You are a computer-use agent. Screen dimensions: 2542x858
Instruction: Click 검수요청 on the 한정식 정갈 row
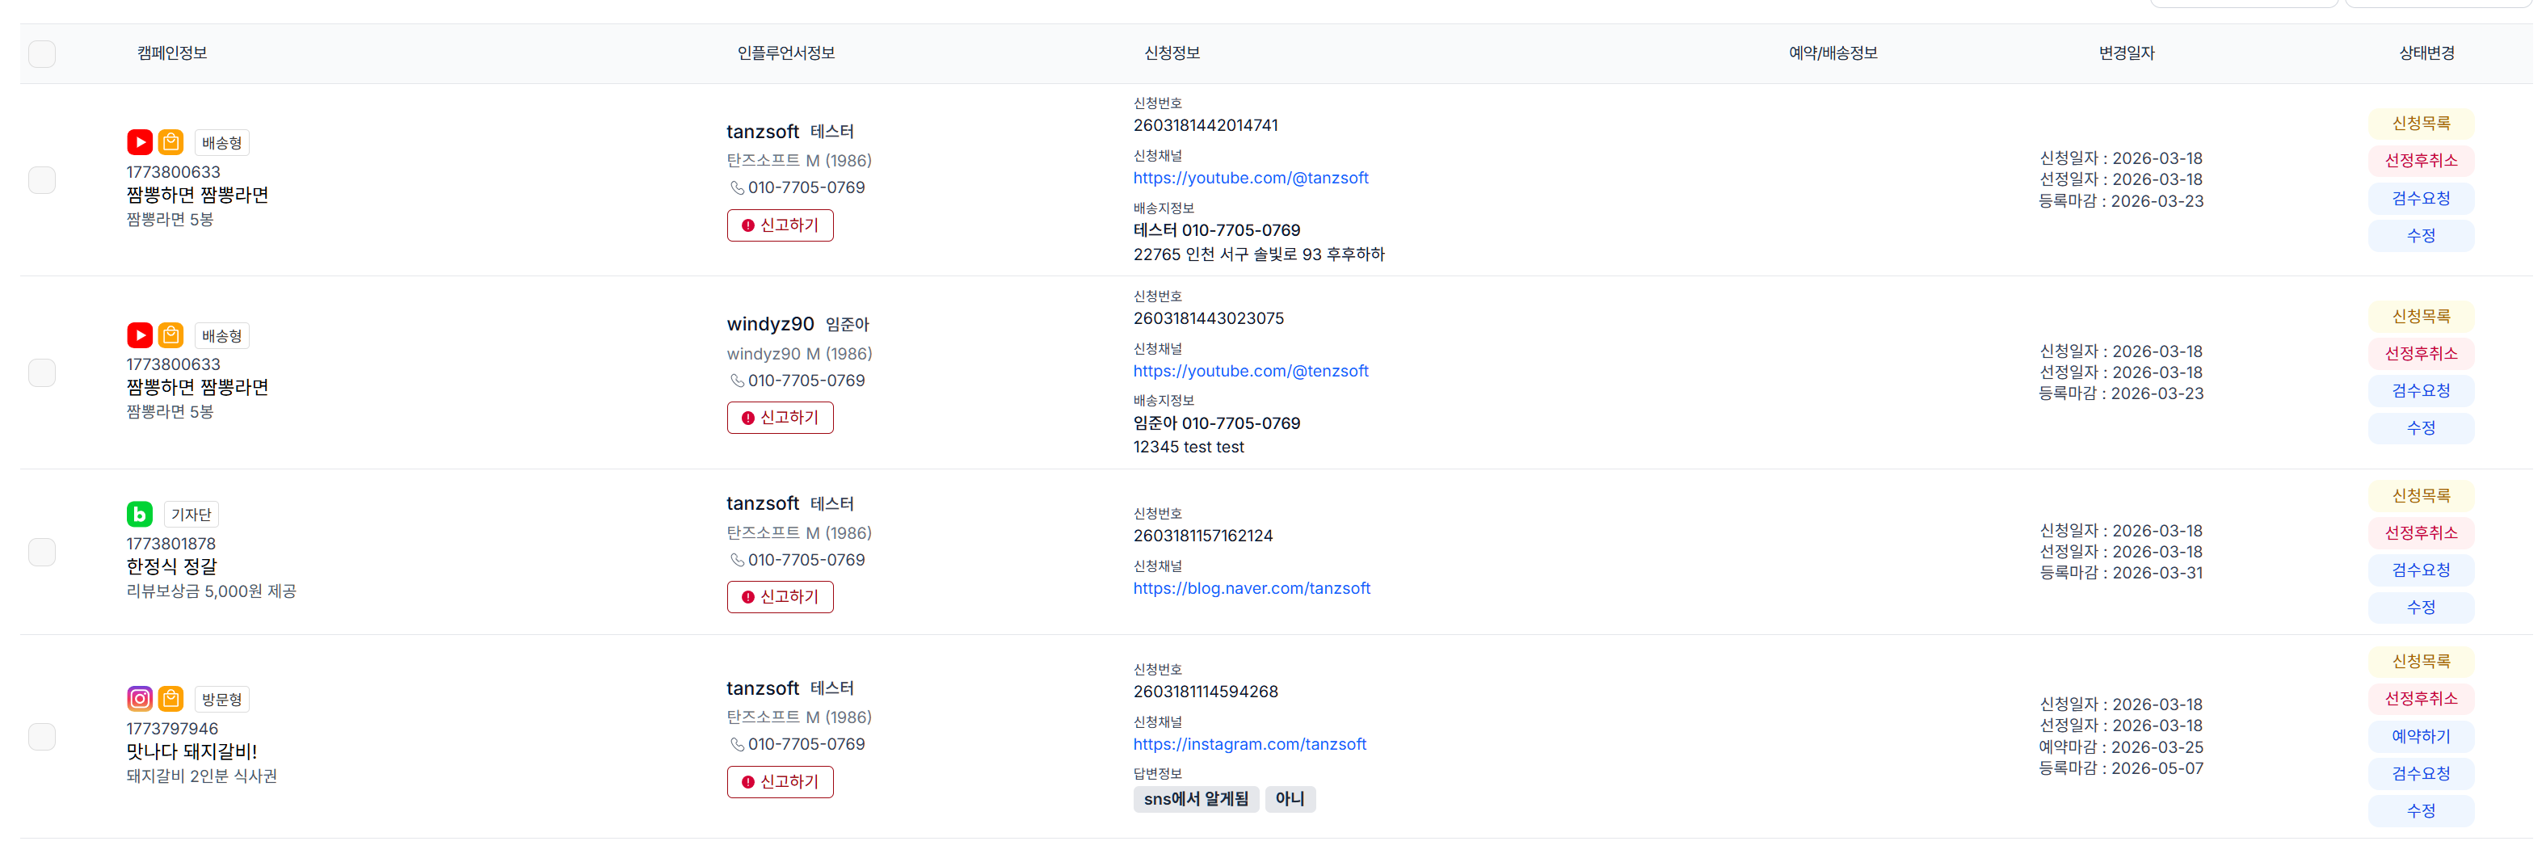(2421, 570)
